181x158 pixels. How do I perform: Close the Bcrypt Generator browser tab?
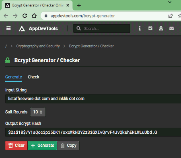68,5
